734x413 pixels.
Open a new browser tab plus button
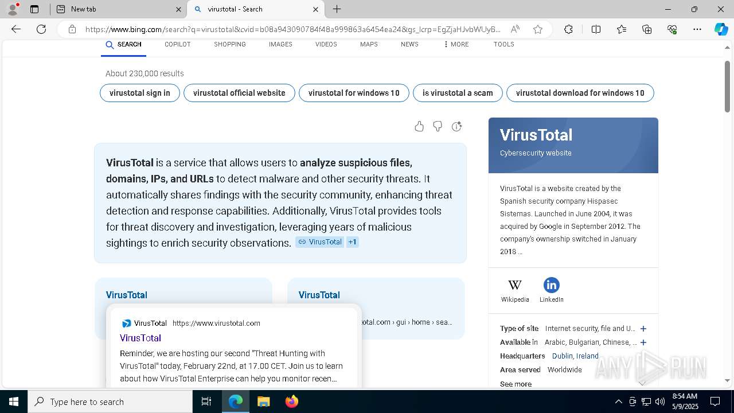(337, 9)
